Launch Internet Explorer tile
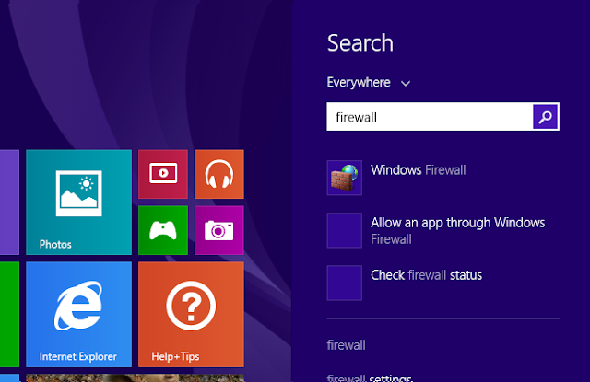This screenshot has height=382, width=590. (x=78, y=315)
